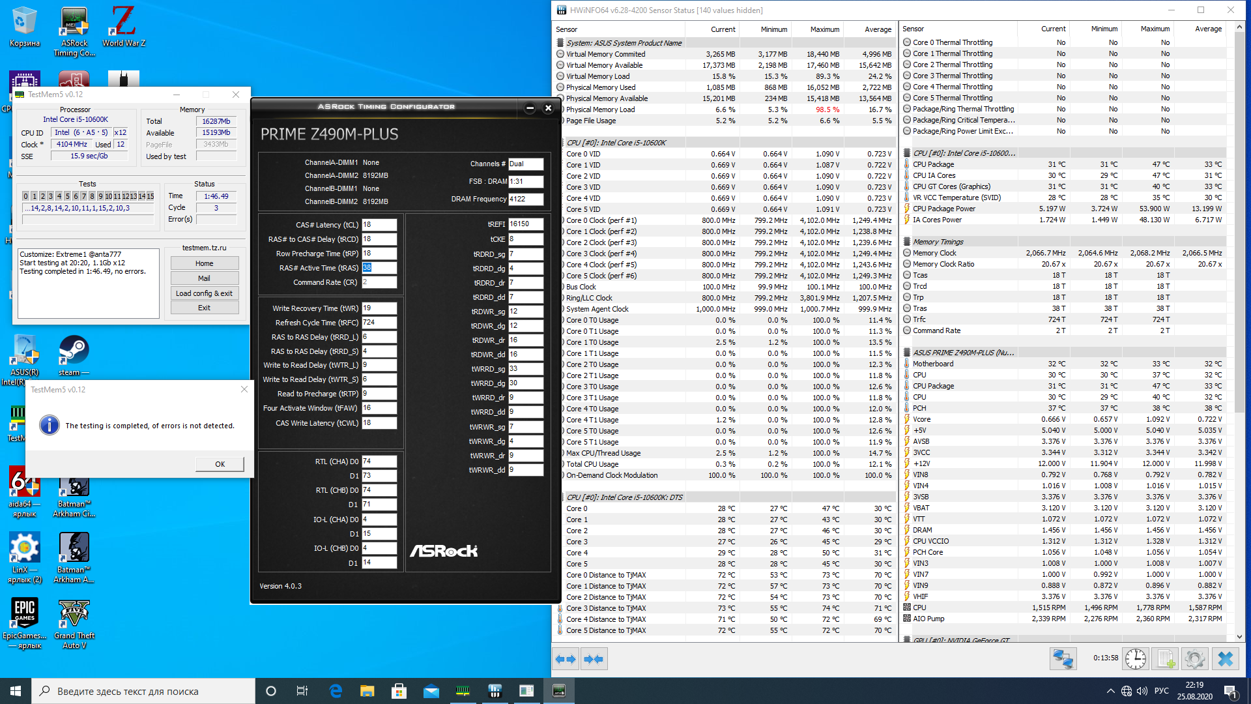
Task: Click the Average column header in right pane
Action: (1208, 29)
